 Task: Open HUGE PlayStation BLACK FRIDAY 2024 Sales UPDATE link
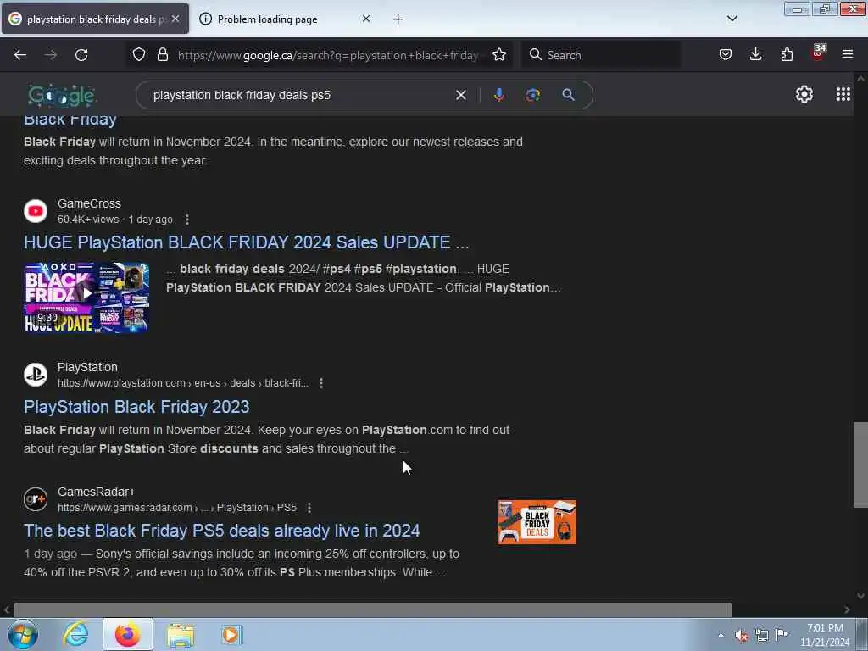point(247,242)
